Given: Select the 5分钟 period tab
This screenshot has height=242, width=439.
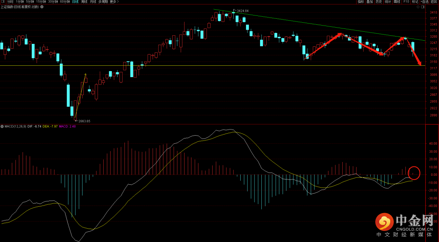Looking at the screenshot, I should coord(30,2).
